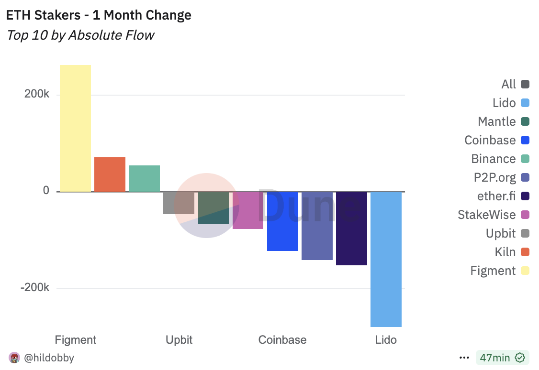The width and height of the screenshot is (539, 370).
Task: Click the green verified checkmark refresh icon
Action: click(x=520, y=358)
